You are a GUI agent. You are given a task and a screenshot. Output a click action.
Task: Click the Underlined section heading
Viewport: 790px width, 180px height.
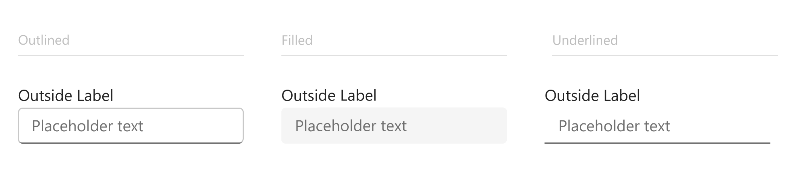coord(585,40)
